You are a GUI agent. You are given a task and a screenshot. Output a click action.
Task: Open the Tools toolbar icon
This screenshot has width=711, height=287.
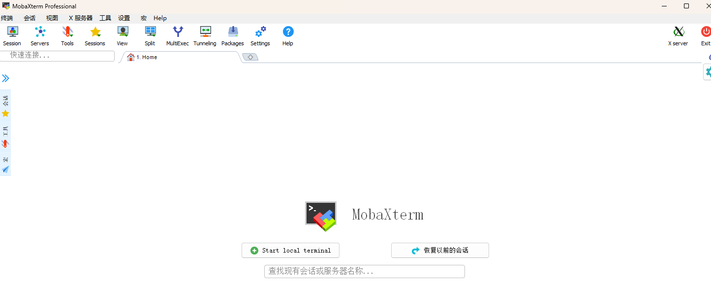(67, 36)
